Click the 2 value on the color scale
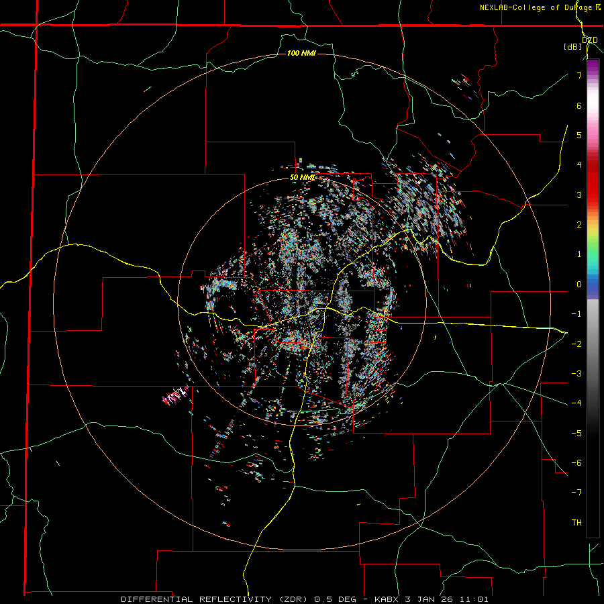This screenshot has width=604, height=604. 579,225
